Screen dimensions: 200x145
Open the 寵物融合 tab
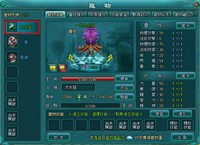click(183, 14)
